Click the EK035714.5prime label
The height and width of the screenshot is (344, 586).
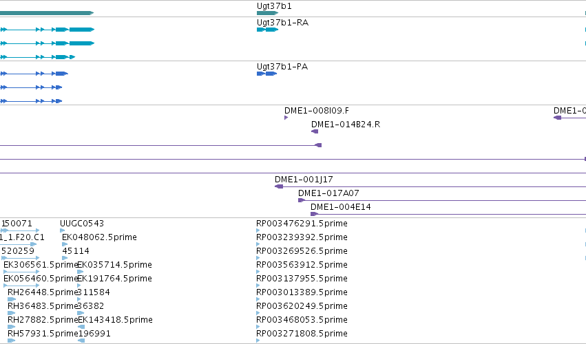[115, 265]
